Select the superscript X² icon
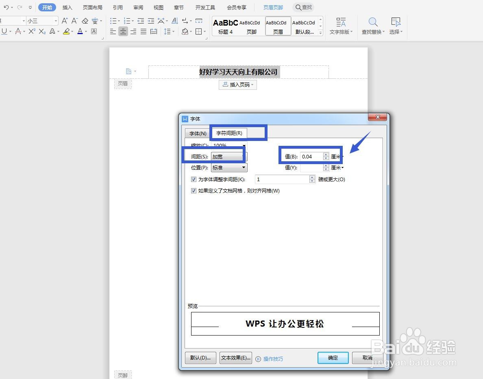 (32, 31)
